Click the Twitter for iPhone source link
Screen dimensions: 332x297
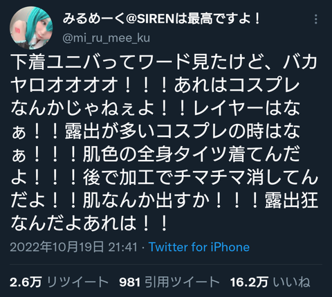tap(199, 247)
